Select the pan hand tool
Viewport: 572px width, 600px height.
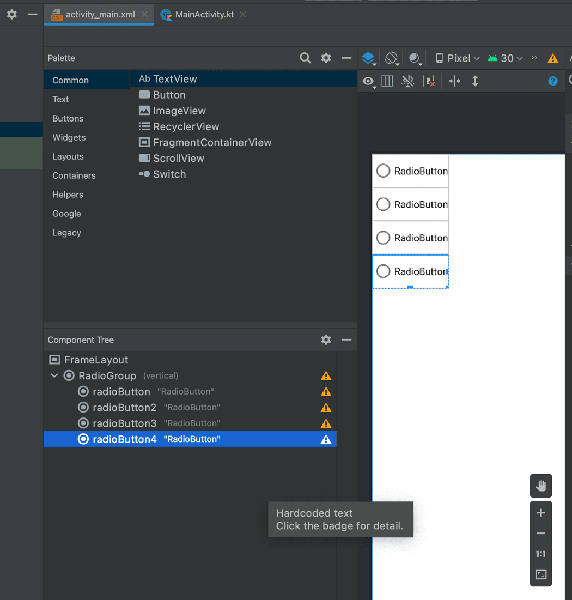pyautogui.click(x=541, y=486)
